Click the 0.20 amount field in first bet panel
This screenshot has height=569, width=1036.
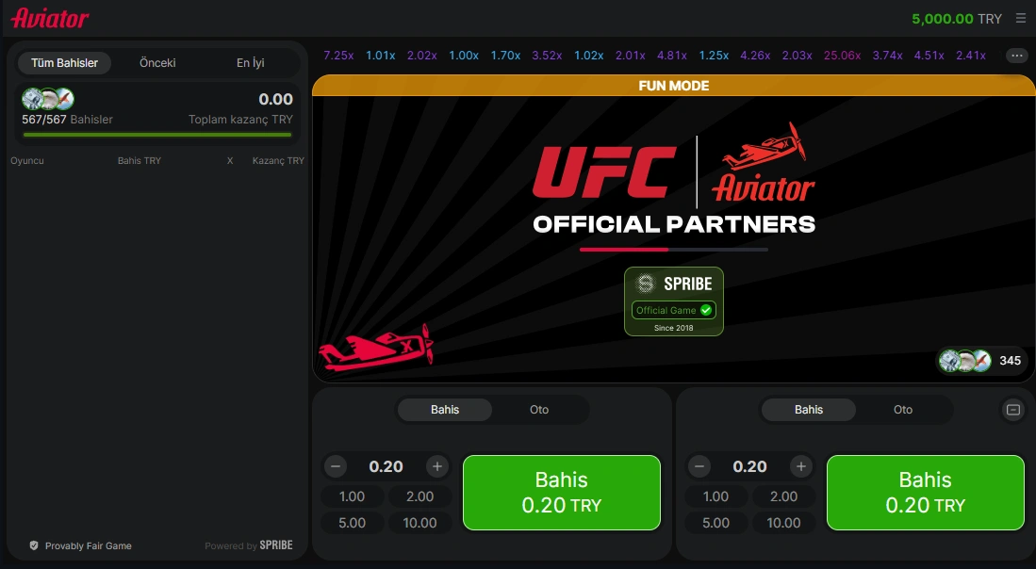click(x=386, y=466)
